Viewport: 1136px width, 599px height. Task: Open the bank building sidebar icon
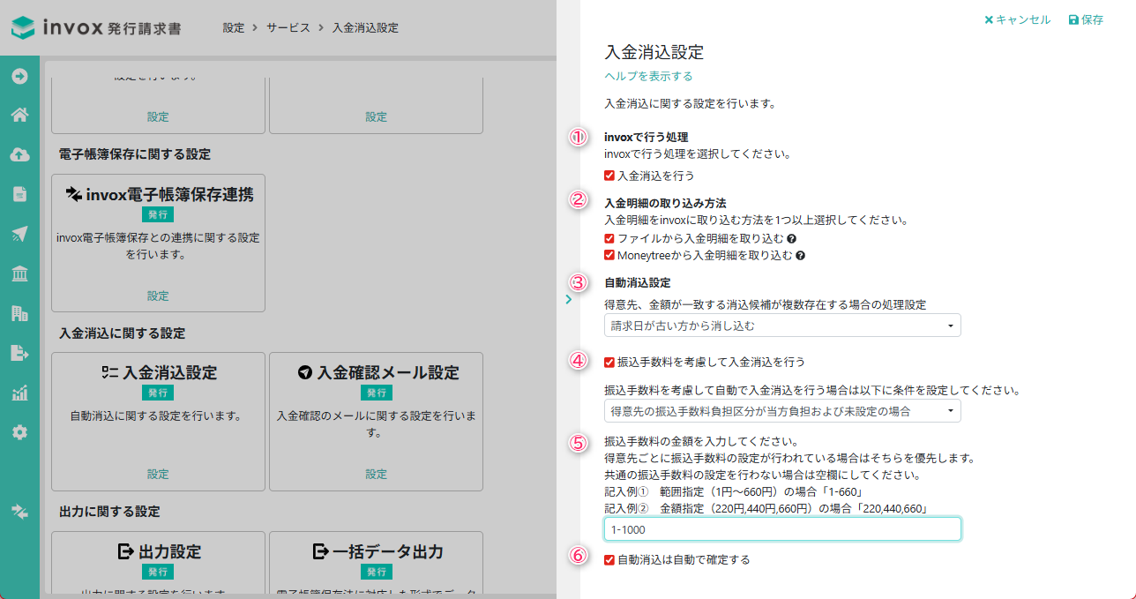pos(19,273)
